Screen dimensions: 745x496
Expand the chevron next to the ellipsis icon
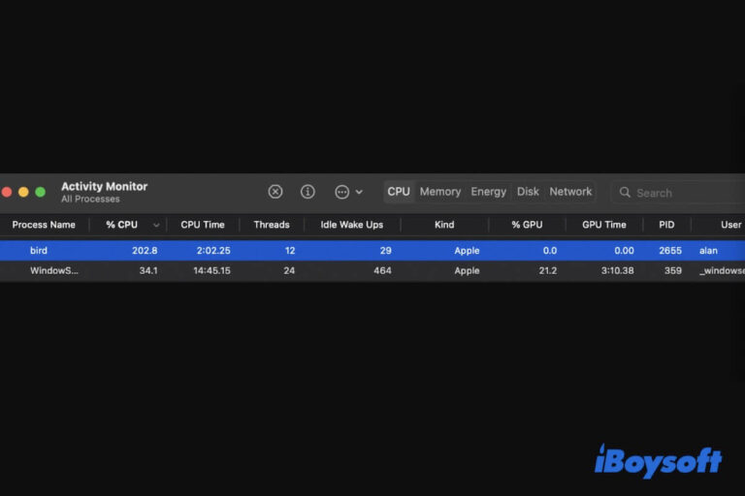359,192
